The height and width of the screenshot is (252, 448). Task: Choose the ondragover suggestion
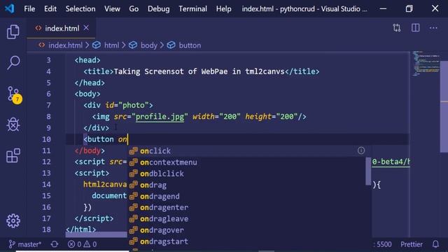tap(247, 230)
